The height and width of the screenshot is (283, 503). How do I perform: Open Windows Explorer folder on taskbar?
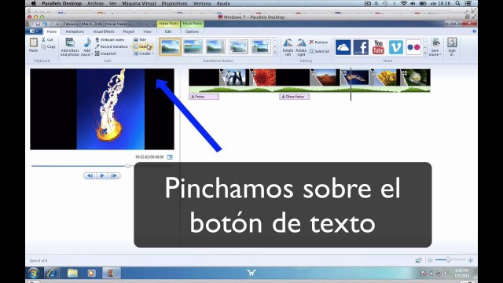coord(72,273)
